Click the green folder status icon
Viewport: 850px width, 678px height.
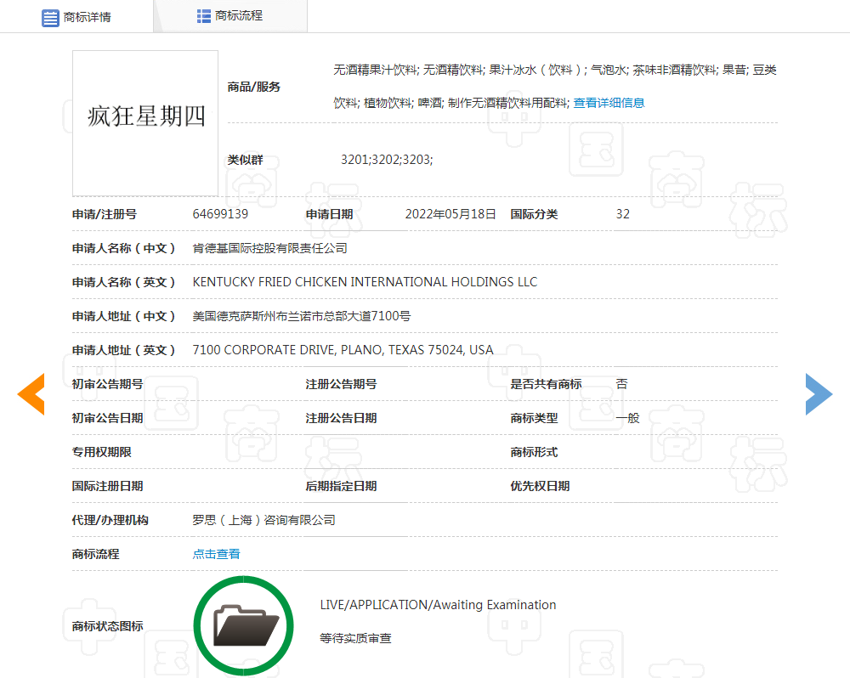(243, 625)
